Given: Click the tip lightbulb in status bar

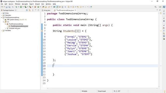Looking at the screenshot, I should (165, 91).
